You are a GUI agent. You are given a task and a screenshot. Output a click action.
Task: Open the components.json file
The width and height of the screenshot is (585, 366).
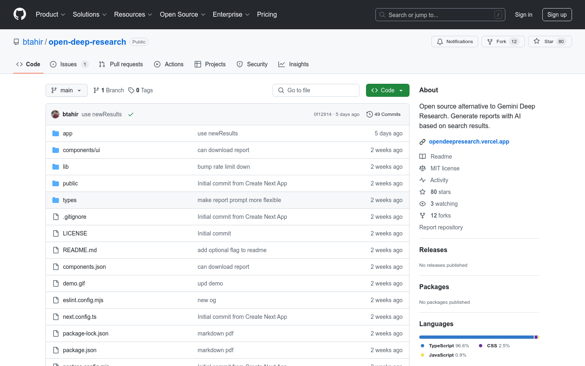coord(84,267)
